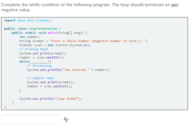Click the 'int number;' declaration line
193x129 pixels.
[29, 37]
